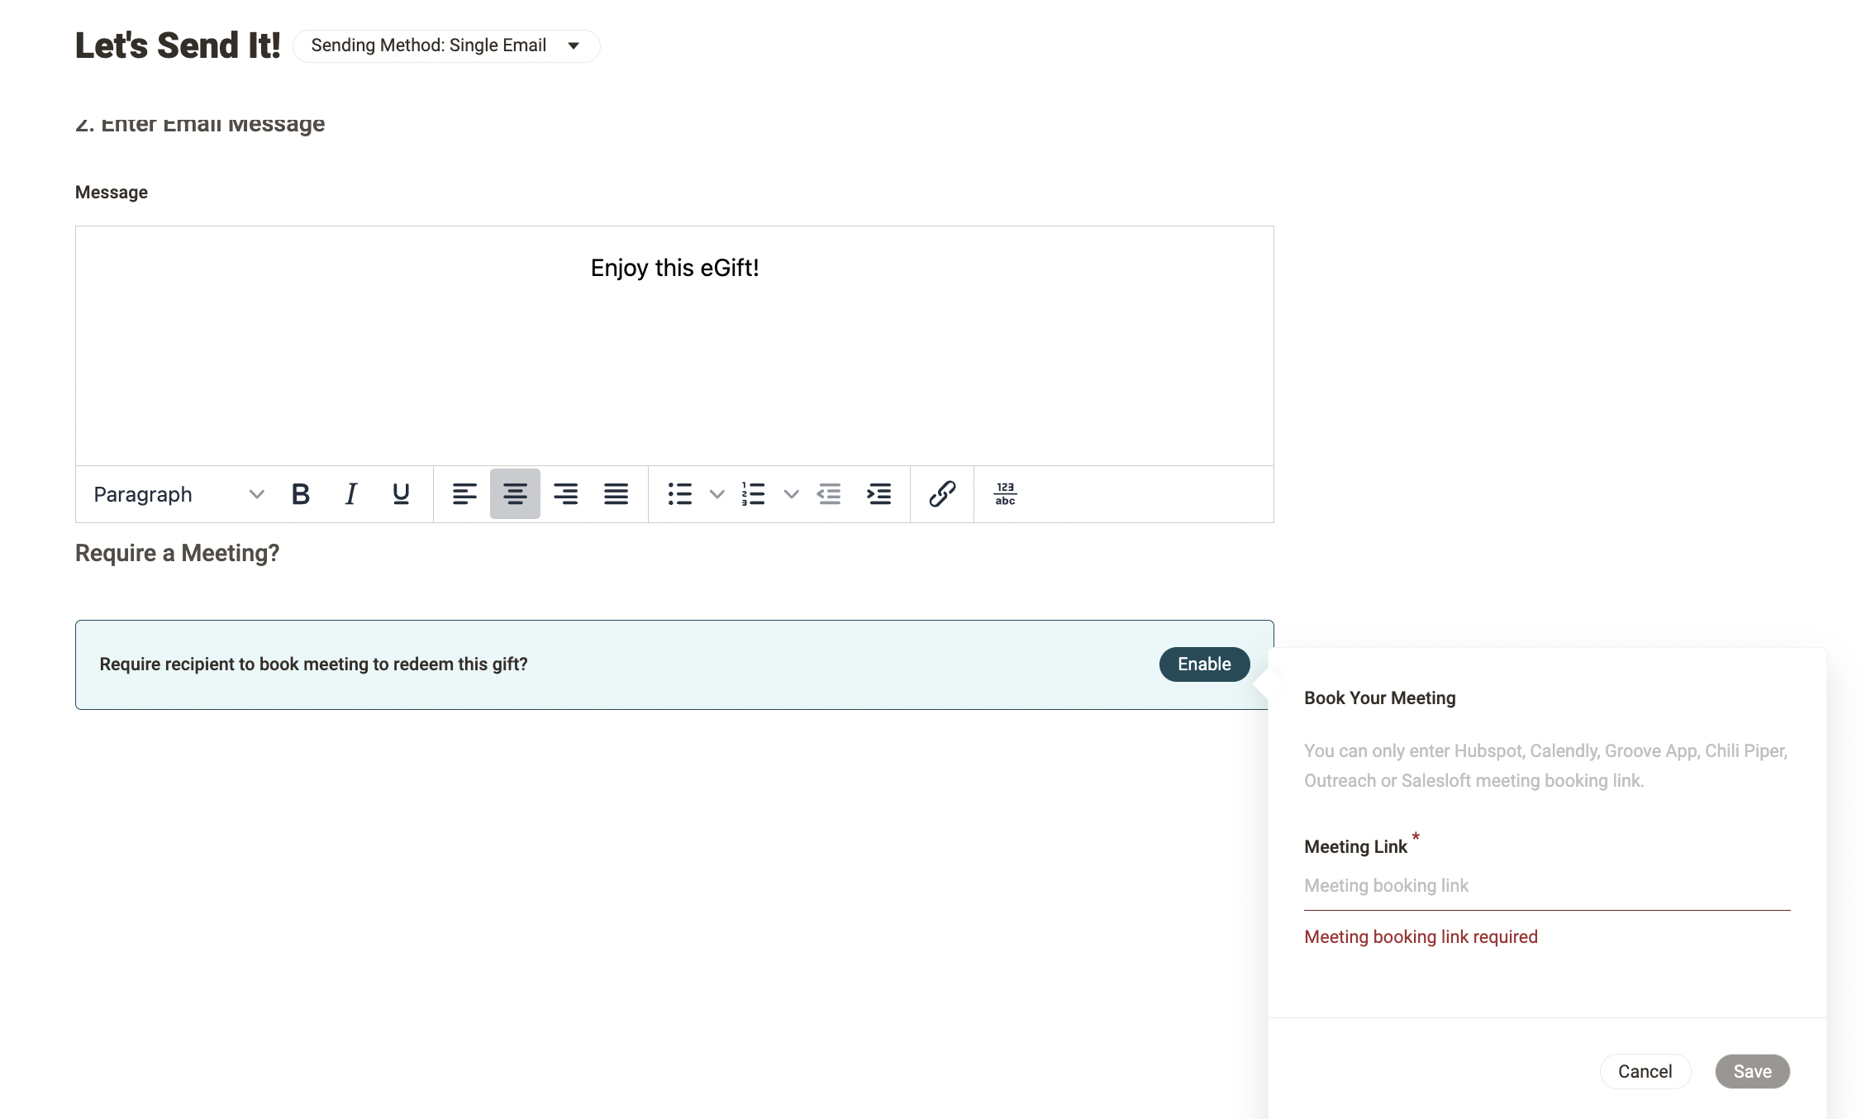The width and height of the screenshot is (1871, 1119).
Task: Click the 'Meeting booking link required' error text
Action: pos(1421,937)
